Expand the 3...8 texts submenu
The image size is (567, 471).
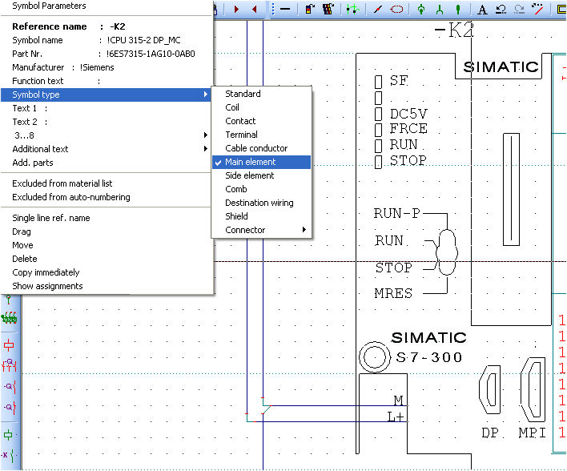(x=106, y=135)
